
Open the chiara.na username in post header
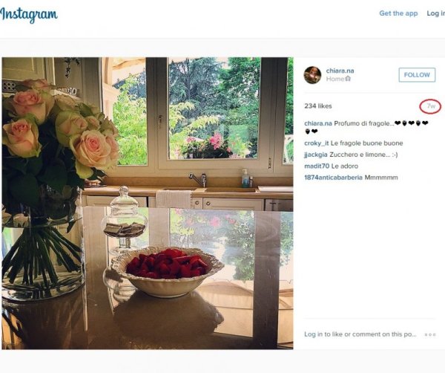340,71
